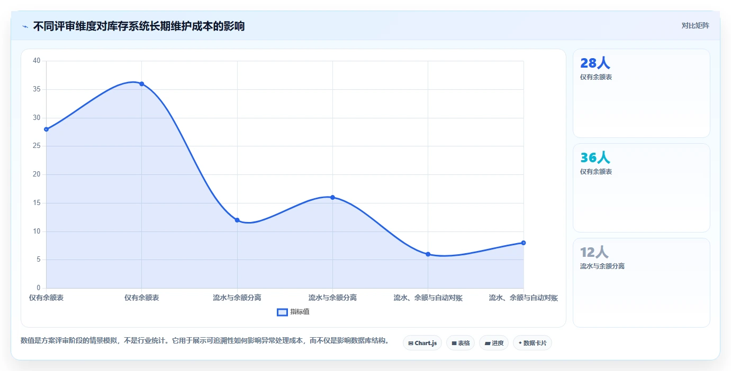This screenshot has width=731, height=371.
Task: Click the 仅有余额表 caption under 36人
Action: (x=596, y=172)
